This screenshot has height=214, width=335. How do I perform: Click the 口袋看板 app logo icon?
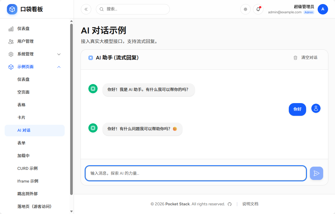(12, 9)
